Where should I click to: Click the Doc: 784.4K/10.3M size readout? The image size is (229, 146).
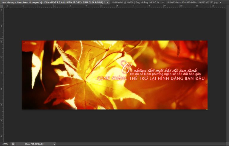34,144
